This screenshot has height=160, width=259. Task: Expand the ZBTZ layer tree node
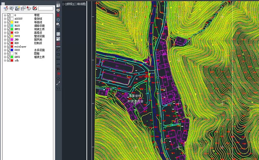tap(5, 57)
